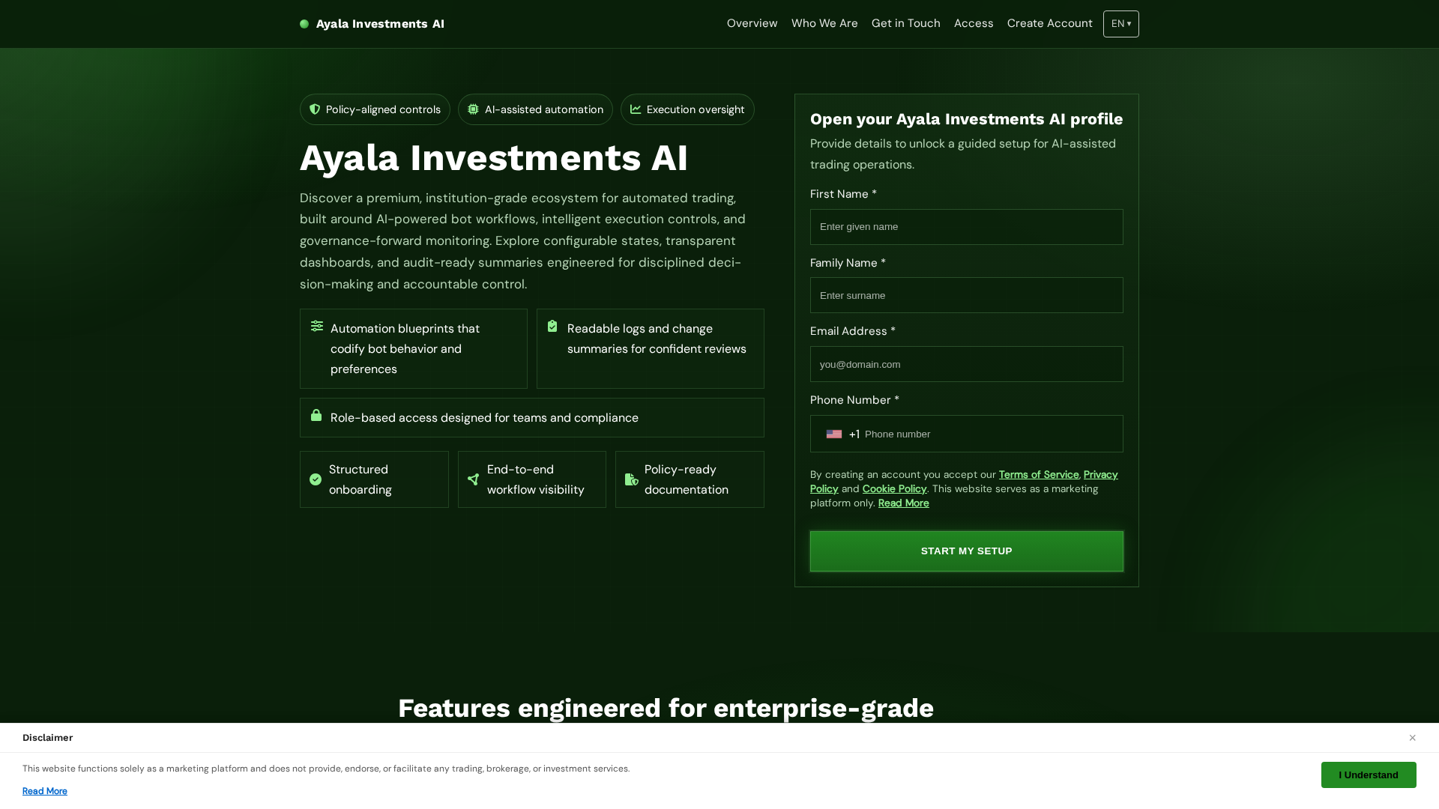Click the arrow icon beside End-to-end workflow visibility
This screenshot has width=1439, height=809.
click(x=474, y=479)
